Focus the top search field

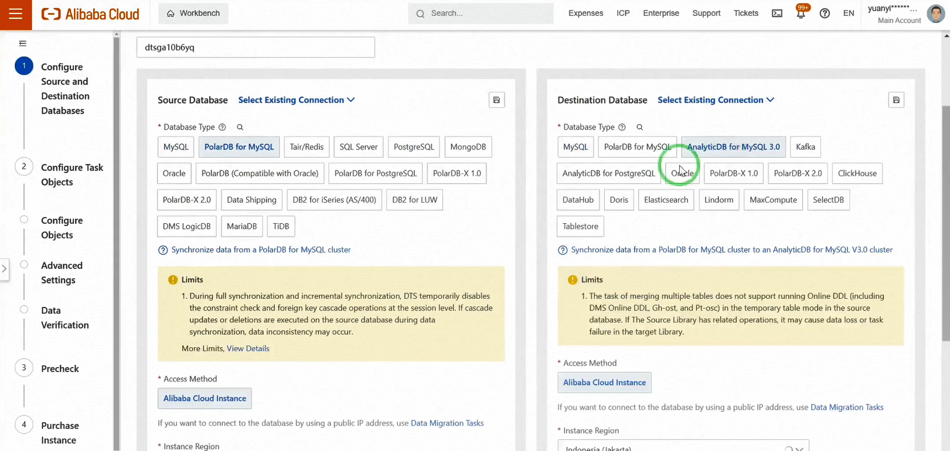(x=481, y=13)
